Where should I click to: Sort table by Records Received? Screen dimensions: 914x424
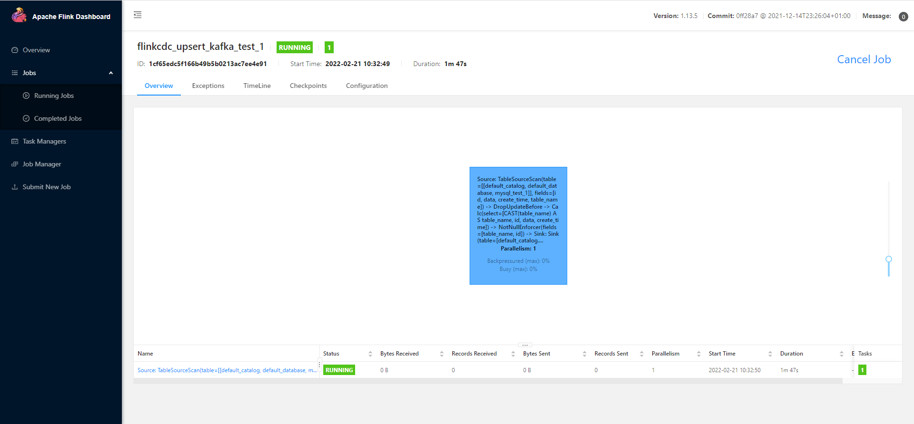513,354
